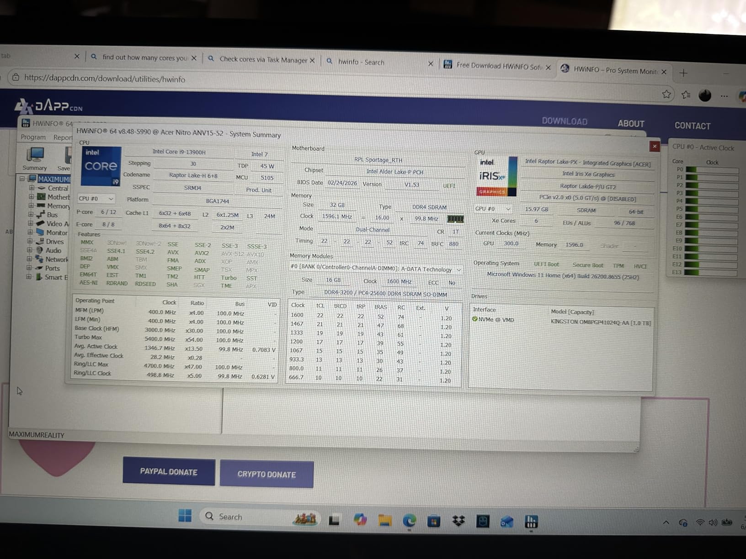Click the memory chip icon beside clock
The height and width of the screenshot is (559, 746).
(455, 219)
